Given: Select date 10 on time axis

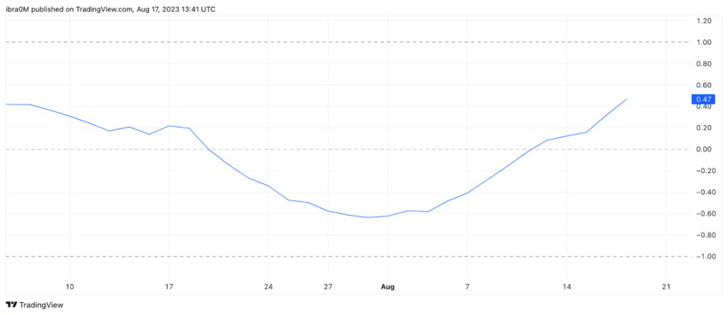Looking at the screenshot, I should (x=69, y=287).
